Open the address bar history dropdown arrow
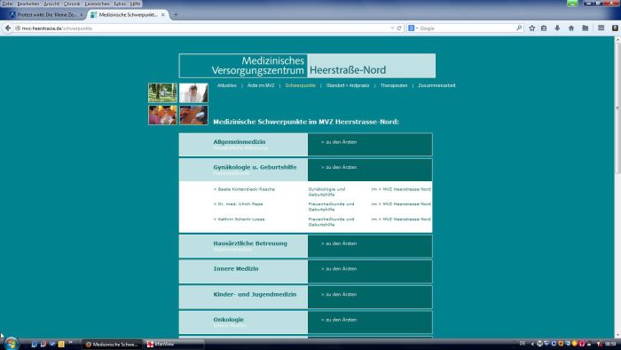 click(x=392, y=28)
